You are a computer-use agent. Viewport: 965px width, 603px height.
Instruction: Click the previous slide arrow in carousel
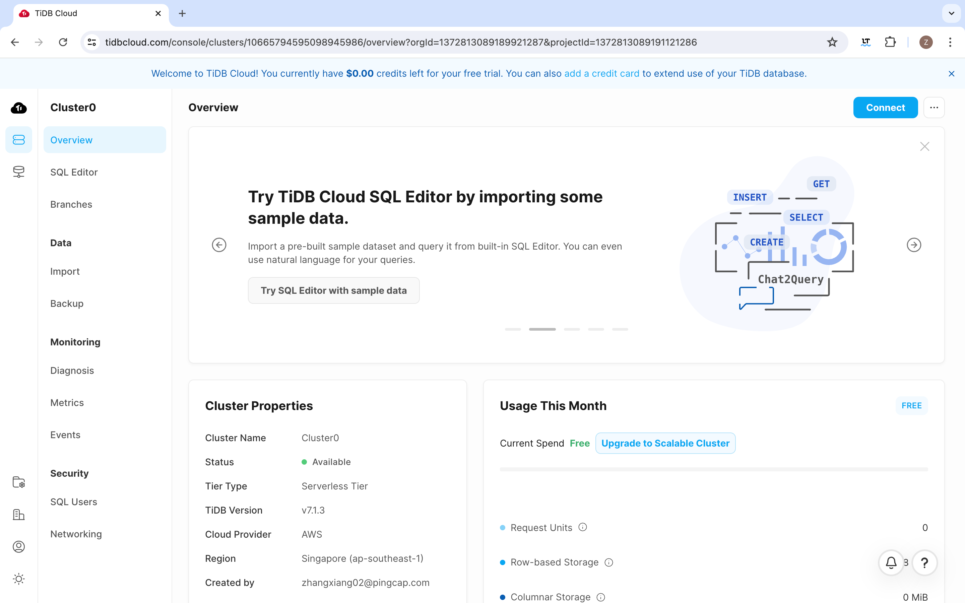pos(219,245)
